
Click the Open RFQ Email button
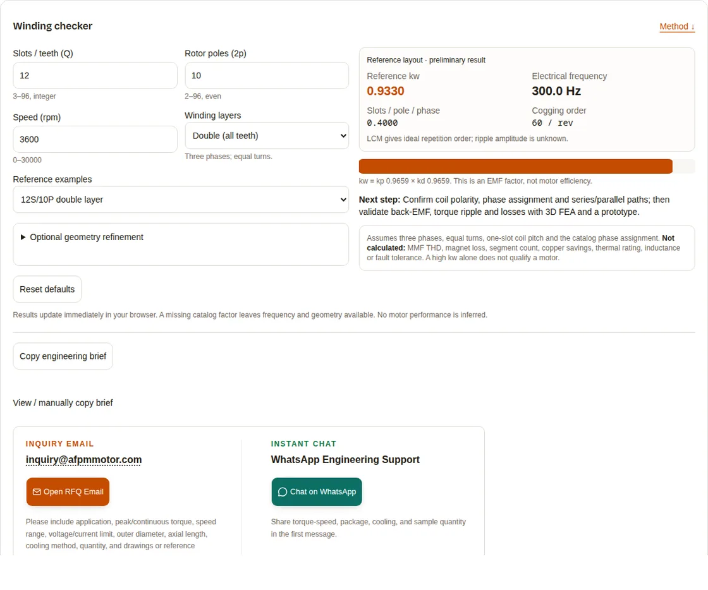[x=68, y=491]
